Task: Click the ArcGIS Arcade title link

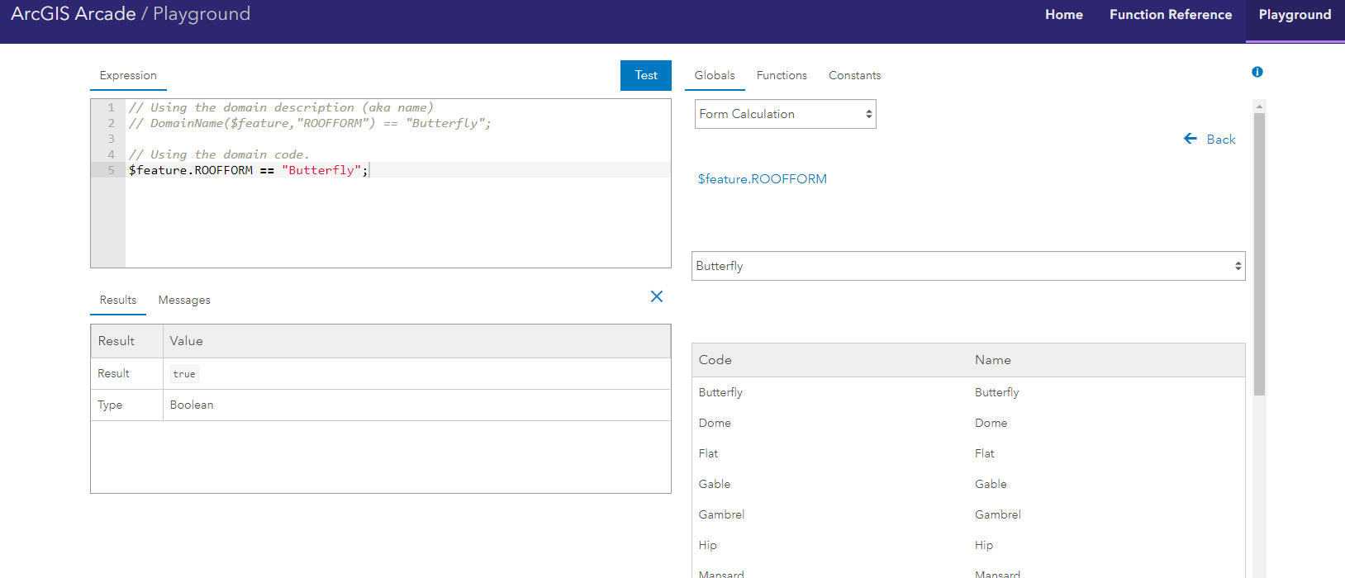Action: [74, 14]
